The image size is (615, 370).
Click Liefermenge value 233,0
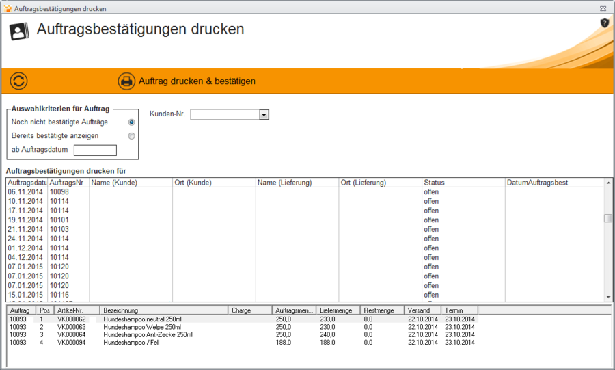pyautogui.click(x=327, y=319)
